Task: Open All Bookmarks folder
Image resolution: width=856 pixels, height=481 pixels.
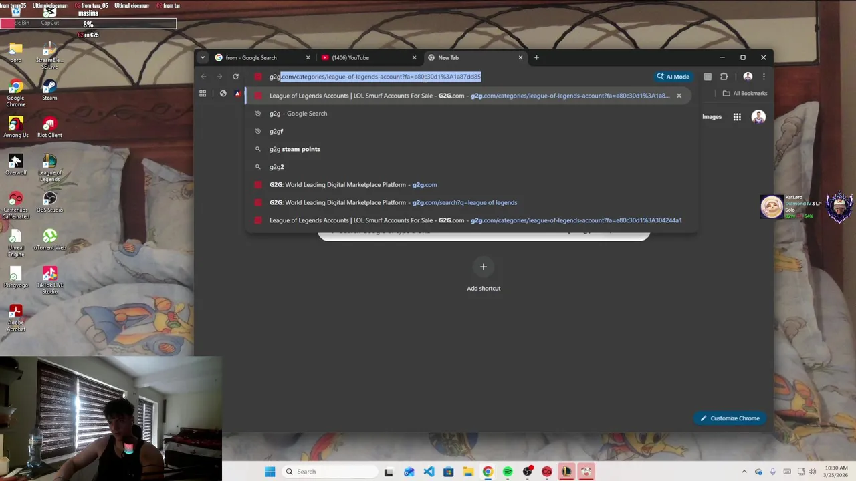Action: pyautogui.click(x=744, y=94)
